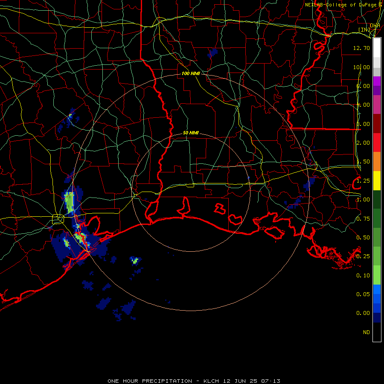Select the white swatch at legend top

[x=377, y=47]
